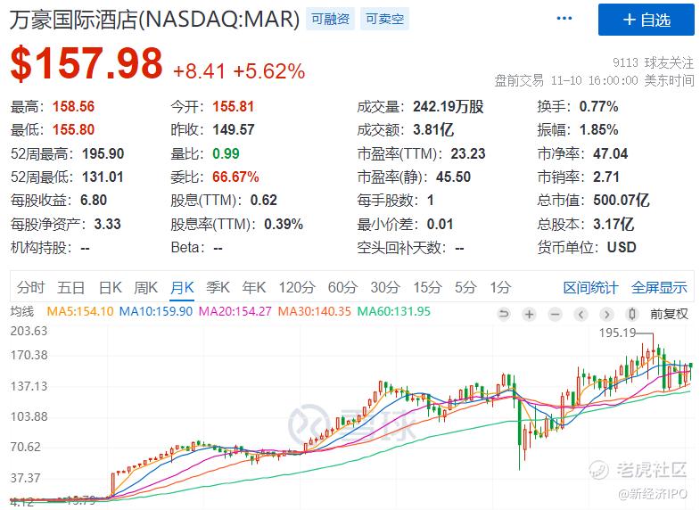Screen dimensions: 700x510
Task: Click the 每股收益 value 6.80
Action: pyautogui.click(x=94, y=201)
